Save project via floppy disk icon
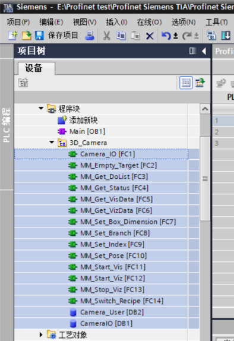 tap(39, 36)
